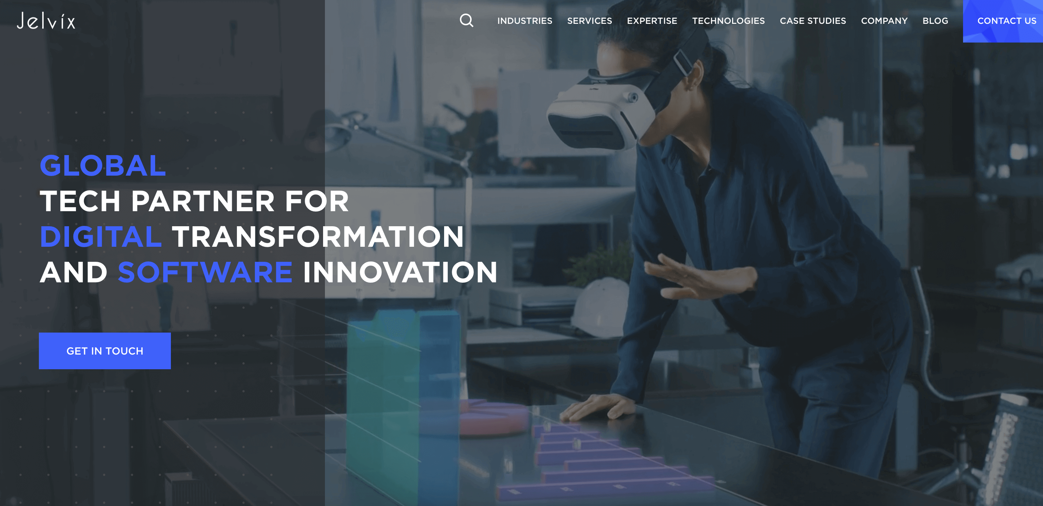Click COMPANY navigation item
The width and height of the screenshot is (1043, 506).
883,21
